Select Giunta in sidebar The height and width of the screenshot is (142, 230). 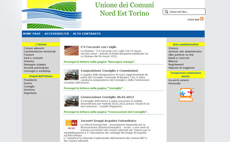(x=28, y=83)
